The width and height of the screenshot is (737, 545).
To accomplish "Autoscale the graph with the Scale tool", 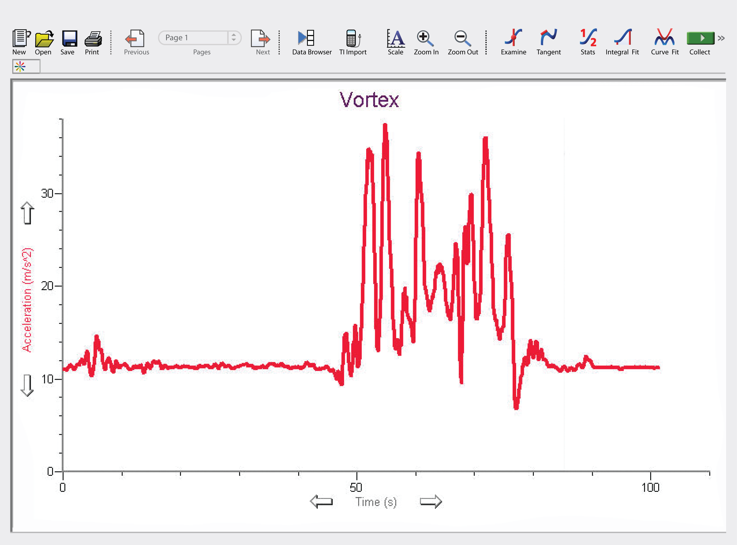I will 395,38.
